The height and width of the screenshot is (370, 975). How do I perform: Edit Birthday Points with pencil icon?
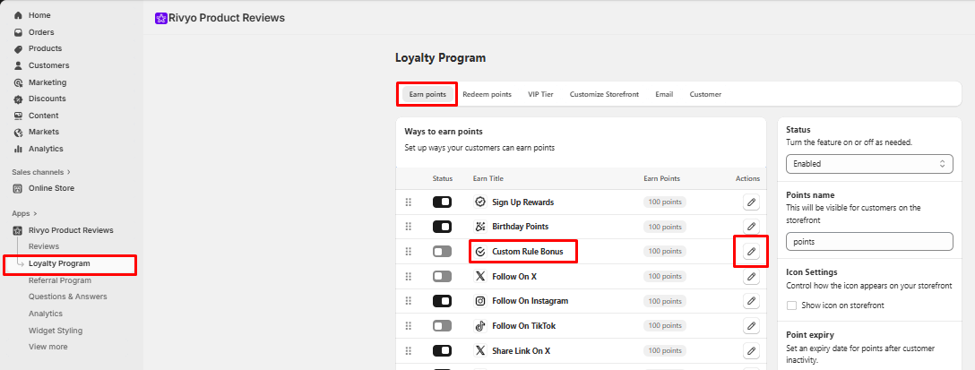[x=751, y=227]
